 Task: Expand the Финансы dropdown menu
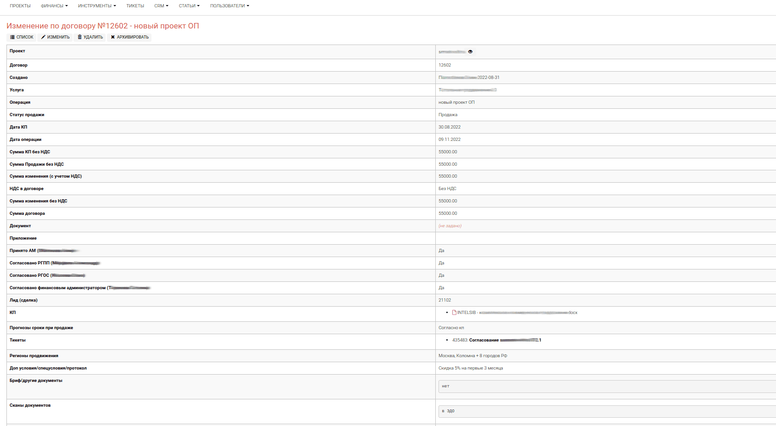click(54, 6)
